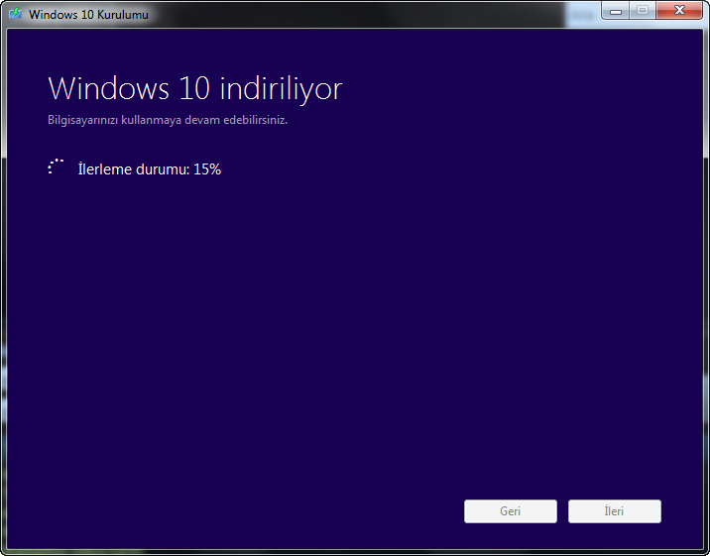The height and width of the screenshot is (556, 710).
Task: Click the spinning progress indicator
Action: (56, 167)
